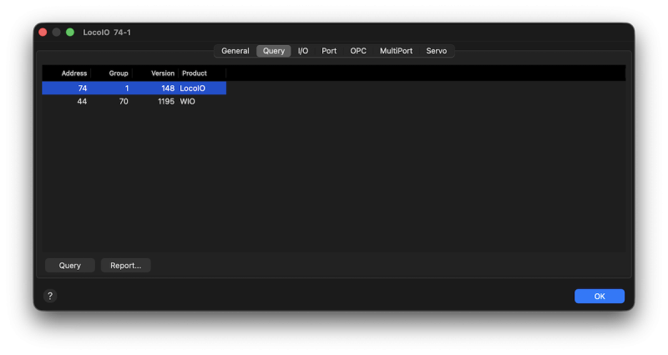Close the LocoIO dialog window
The height and width of the screenshot is (355, 668).
pyautogui.click(x=43, y=32)
